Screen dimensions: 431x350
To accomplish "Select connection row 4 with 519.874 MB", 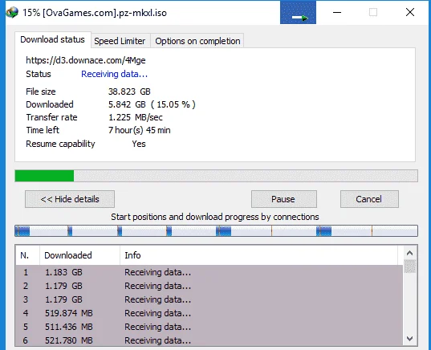I will click(209, 313).
